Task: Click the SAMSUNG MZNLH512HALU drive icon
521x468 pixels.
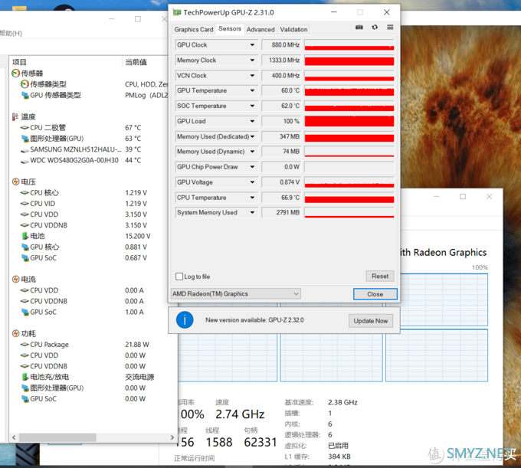Action: [25, 150]
